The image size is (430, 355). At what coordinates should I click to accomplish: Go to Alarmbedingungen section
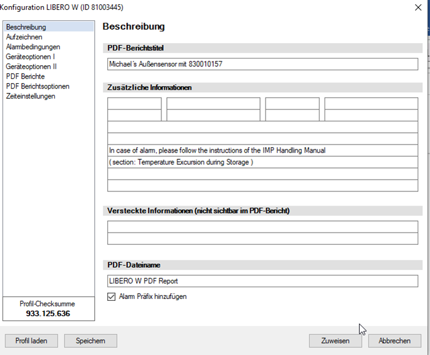point(33,47)
